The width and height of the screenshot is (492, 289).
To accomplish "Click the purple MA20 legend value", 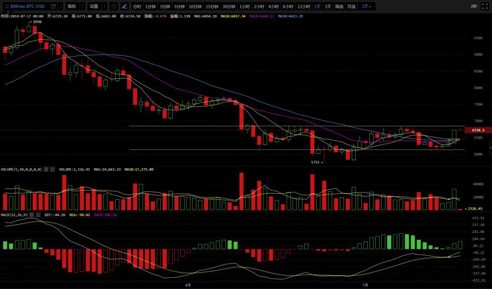I will (261, 16).
